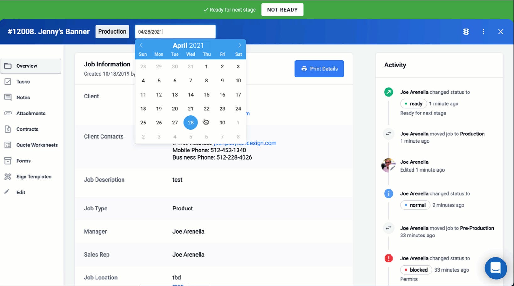Click the traffic light status icon
The height and width of the screenshot is (286, 514).
click(x=466, y=32)
